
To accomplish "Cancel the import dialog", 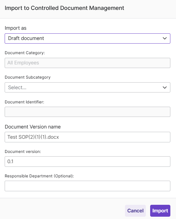I will coord(135,211).
